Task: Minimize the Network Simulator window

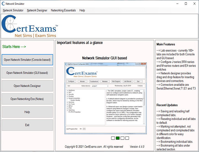Action: (x=177, y=4)
